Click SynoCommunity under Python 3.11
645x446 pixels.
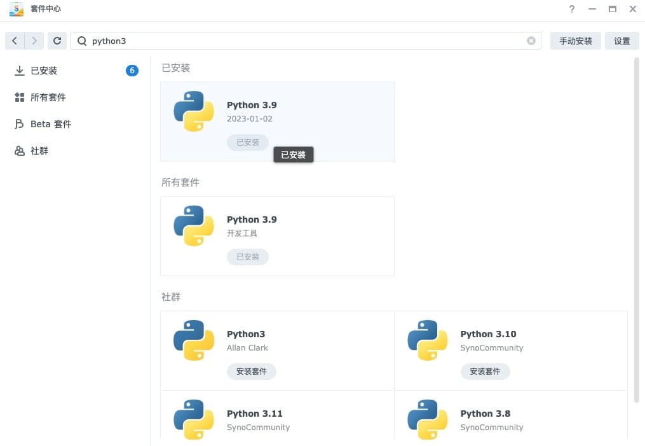[259, 427]
